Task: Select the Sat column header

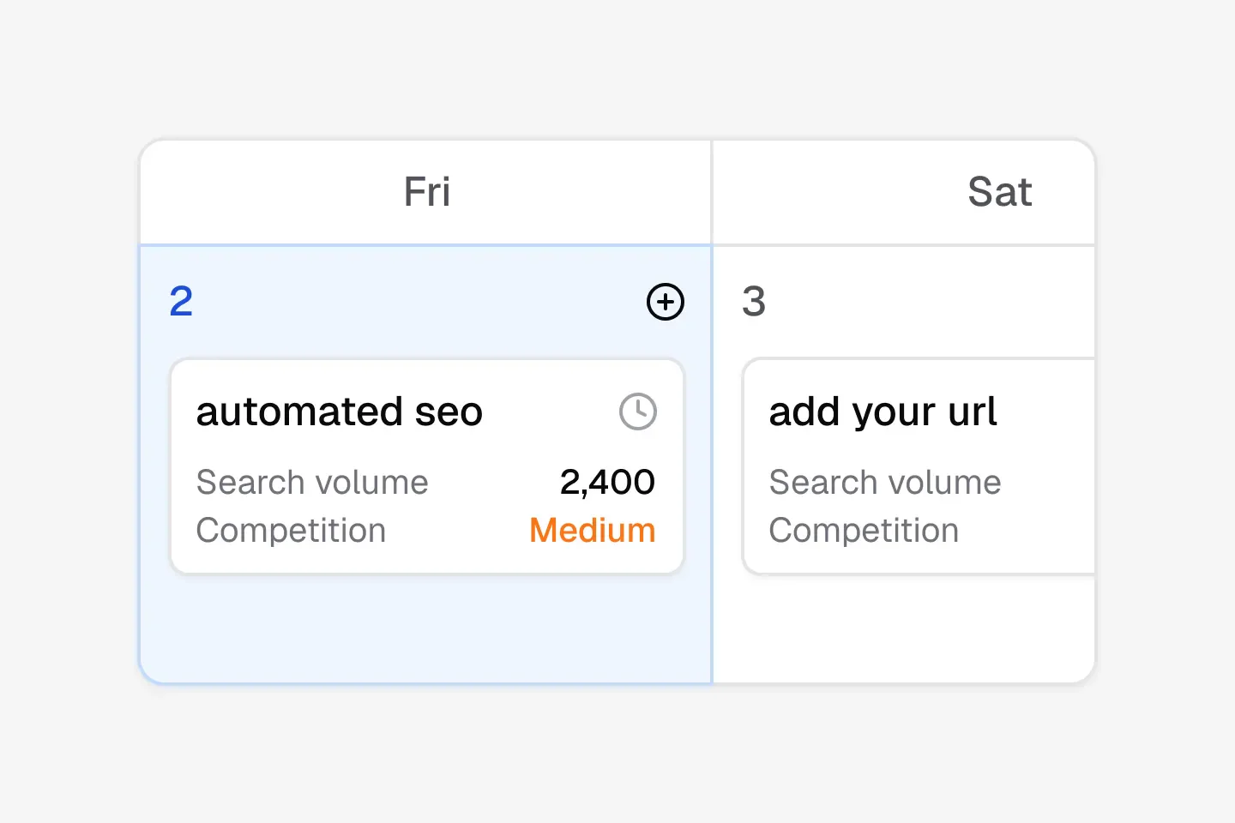Action: (x=1000, y=191)
